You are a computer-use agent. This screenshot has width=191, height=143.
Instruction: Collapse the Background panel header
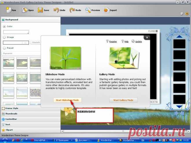click(x=31, y=20)
